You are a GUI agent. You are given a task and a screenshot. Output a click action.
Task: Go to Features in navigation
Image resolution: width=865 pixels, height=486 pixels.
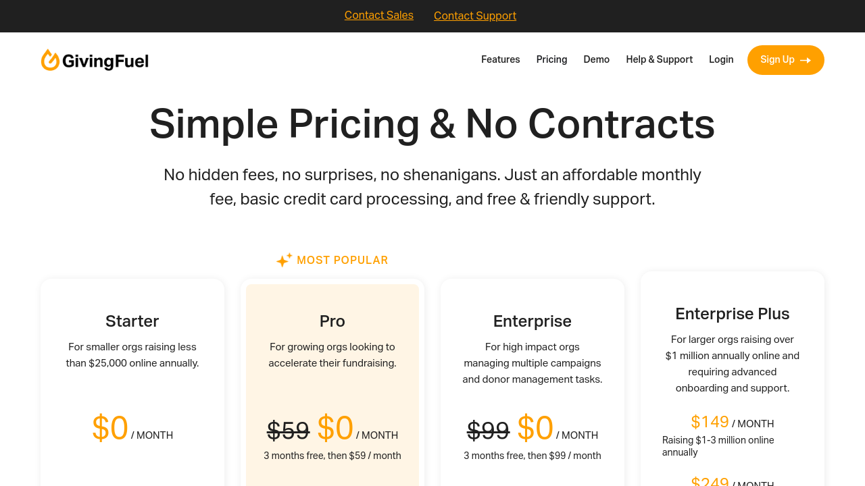coord(500,59)
